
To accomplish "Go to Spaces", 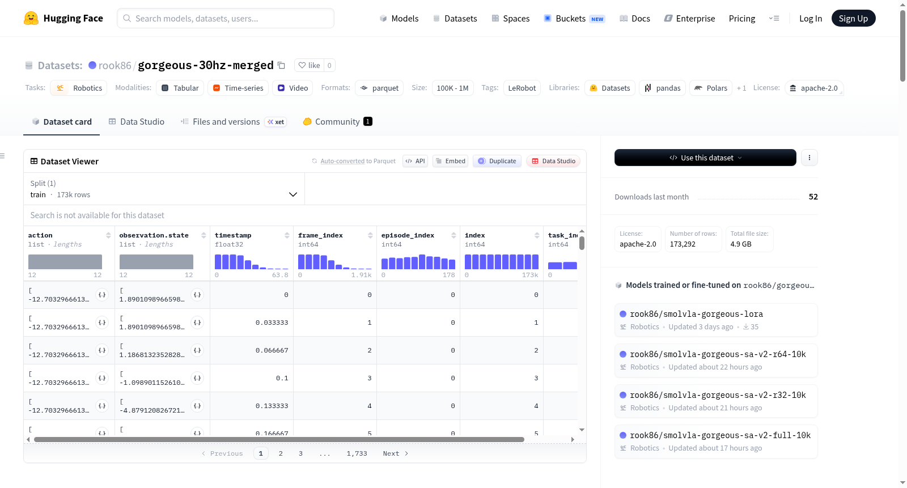I will (x=511, y=18).
